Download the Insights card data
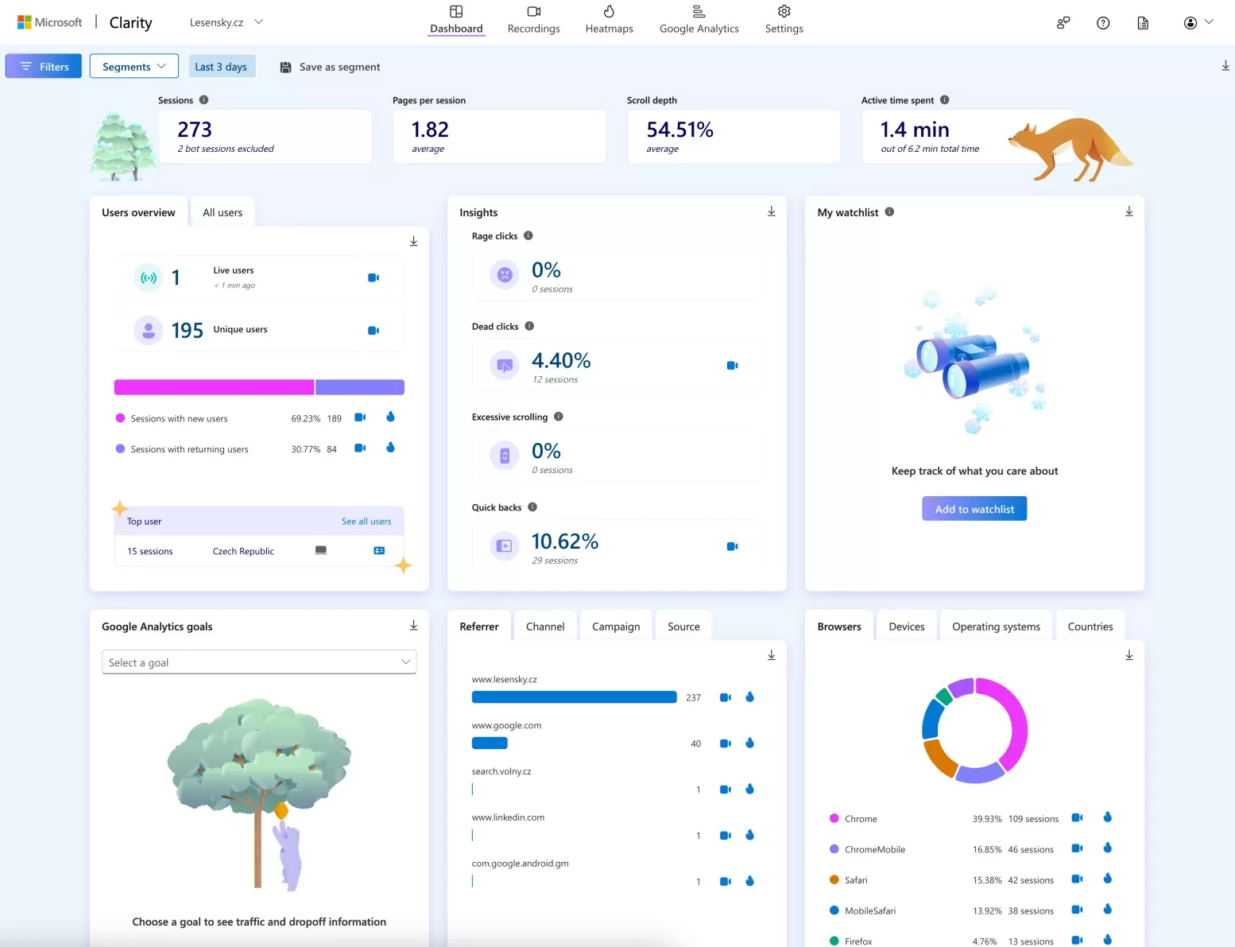 (771, 212)
